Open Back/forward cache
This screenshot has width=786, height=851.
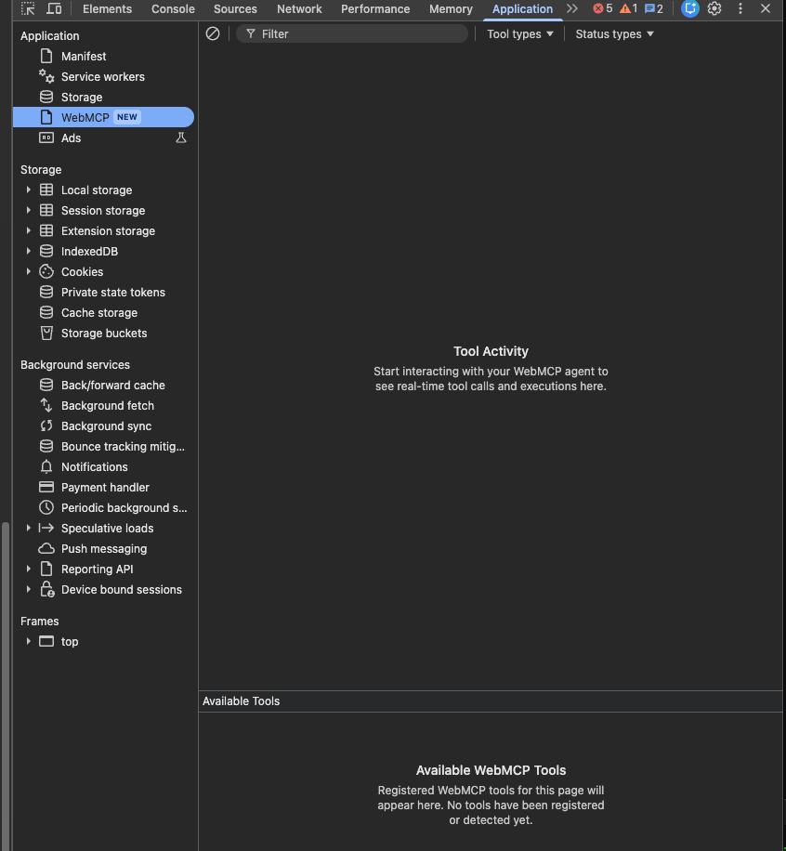103,385
